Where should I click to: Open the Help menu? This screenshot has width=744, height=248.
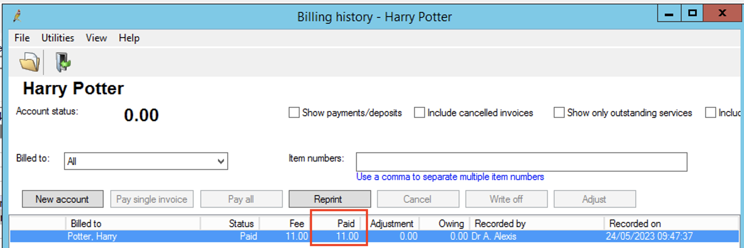tap(129, 38)
